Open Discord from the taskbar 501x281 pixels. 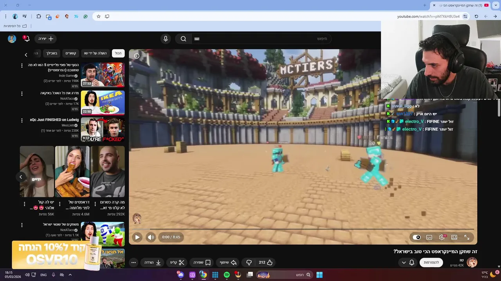pos(180,275)
